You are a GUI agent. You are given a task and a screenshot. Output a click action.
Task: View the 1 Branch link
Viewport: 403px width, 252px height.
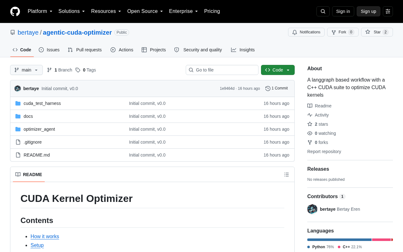coord(60,70)
